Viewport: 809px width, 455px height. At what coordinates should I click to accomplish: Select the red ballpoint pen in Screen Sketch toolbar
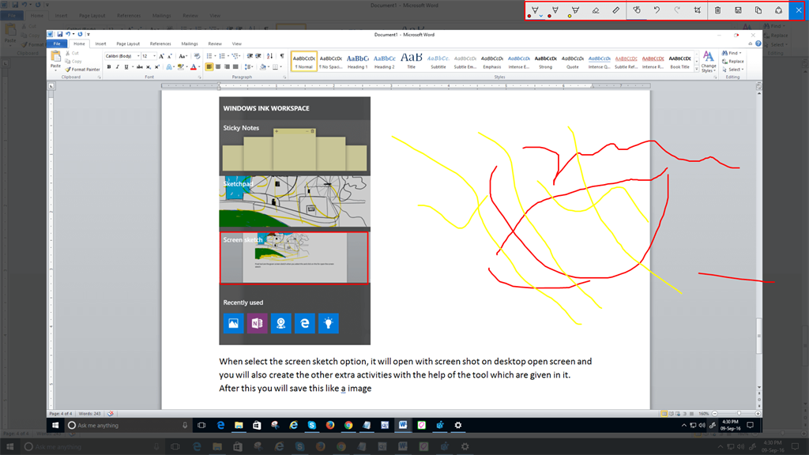[x=535, y=10]
